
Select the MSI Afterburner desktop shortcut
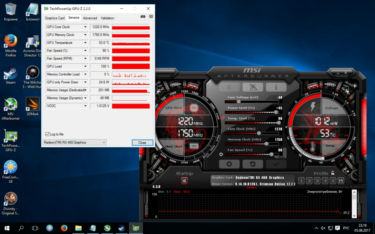(x=11, y=109)
